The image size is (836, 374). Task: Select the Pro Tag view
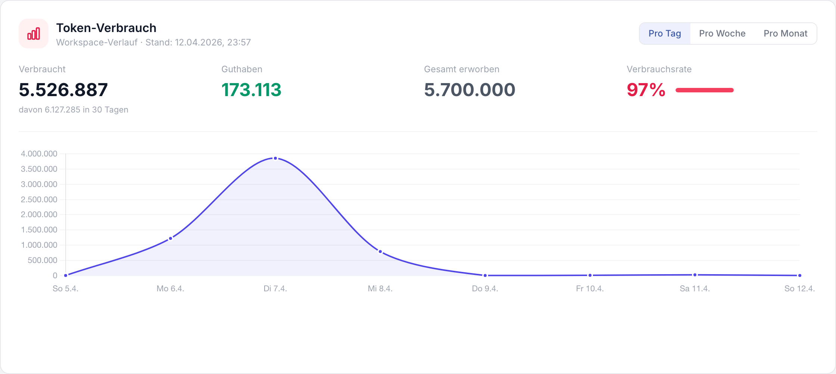point(665,34)
